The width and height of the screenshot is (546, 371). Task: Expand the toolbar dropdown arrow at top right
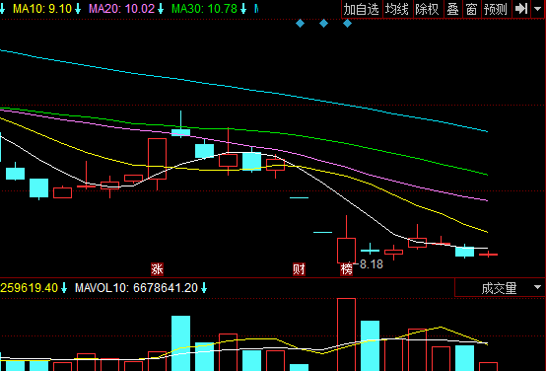pyautogui.click(x=538, y=9)
